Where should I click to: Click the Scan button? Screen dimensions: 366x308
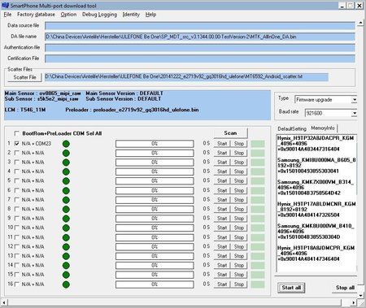tap(230, 133)
